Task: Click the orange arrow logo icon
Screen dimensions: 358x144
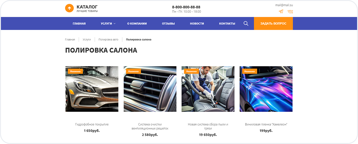Action: [x=69, y=8]
